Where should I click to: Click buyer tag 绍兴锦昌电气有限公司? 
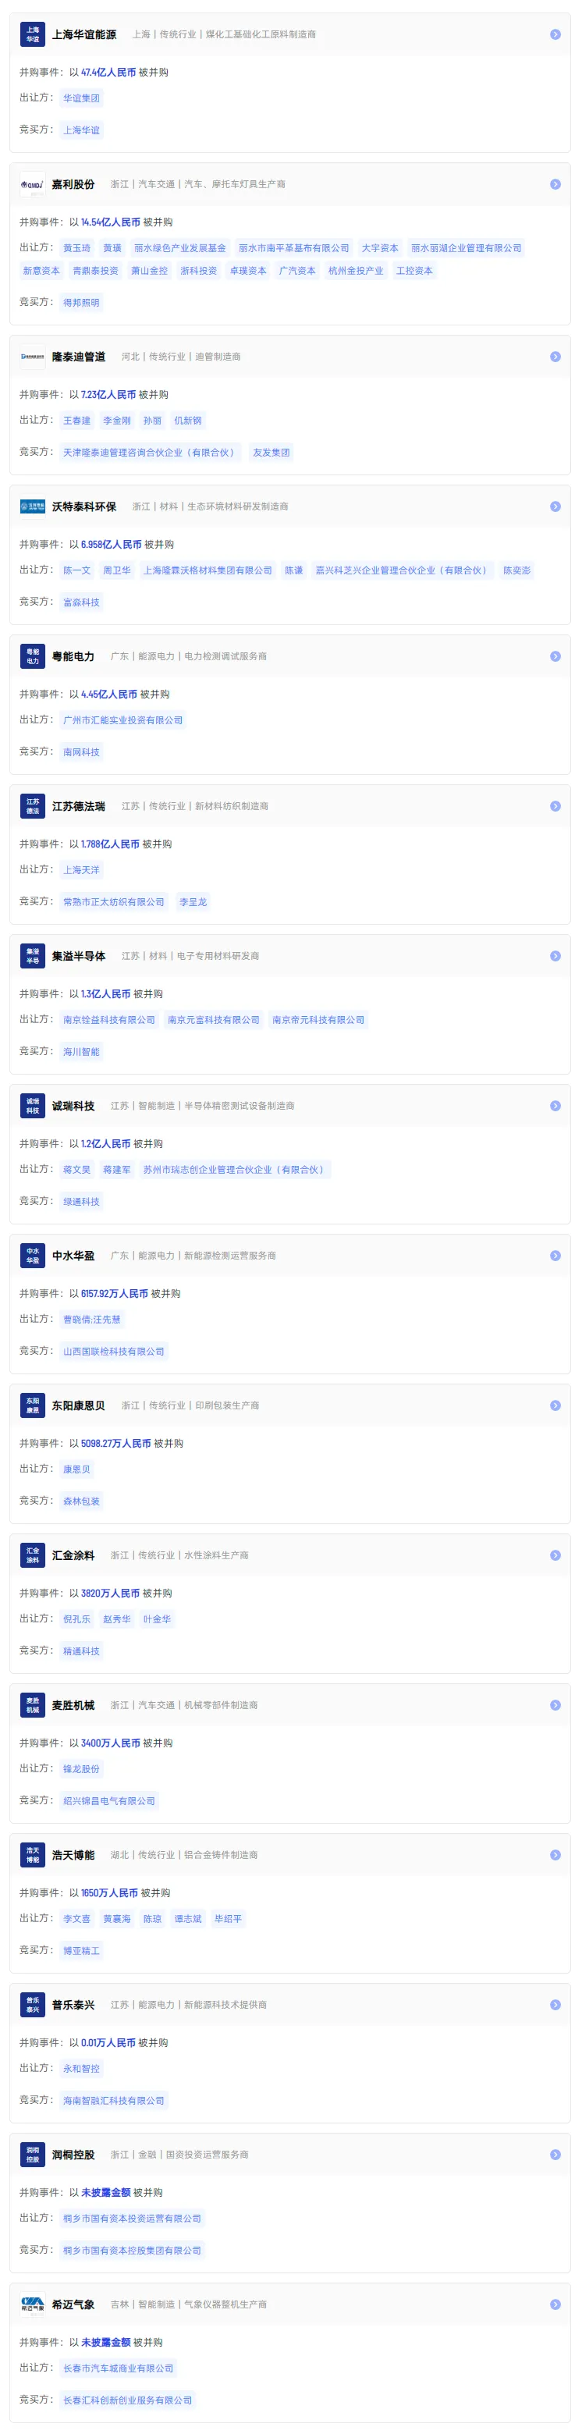tap(108, 1801)
